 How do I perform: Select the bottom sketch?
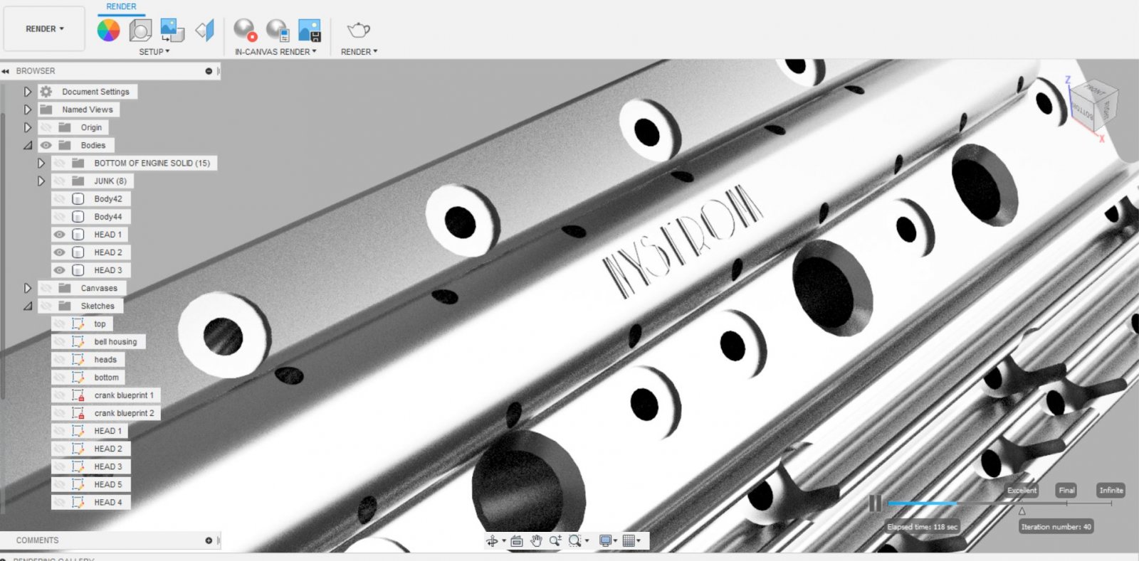point(107,378)
